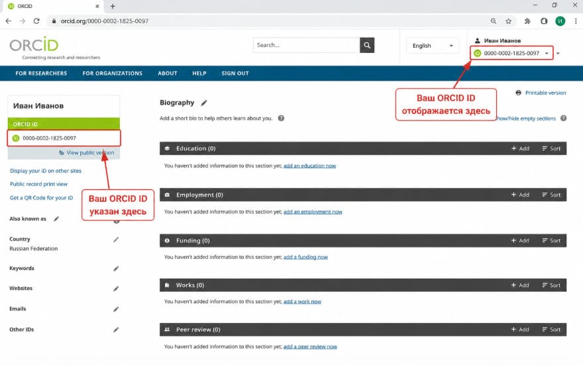This screenshot has height=366, width=583.
Task: Click the printer icon for Printable version
Action: (x=518, y=93)
